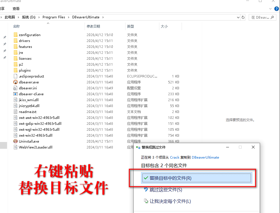Click the first pin icon in the navigation pane
The height and width of the screenshot is (213, 280).
pyautogui.click(x=5, y=37)
